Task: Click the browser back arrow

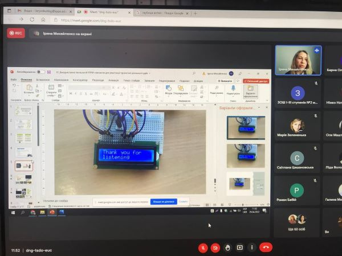Action: [10, 19]
